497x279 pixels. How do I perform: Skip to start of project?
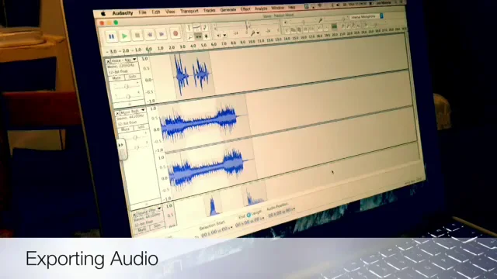pyautogui.click(x=150, y=34)
